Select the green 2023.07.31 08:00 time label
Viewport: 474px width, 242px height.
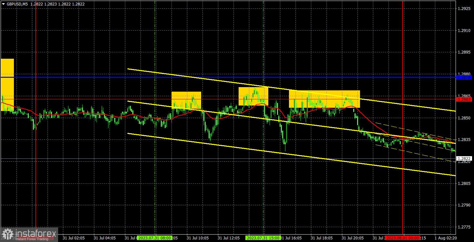pos(154,238)
